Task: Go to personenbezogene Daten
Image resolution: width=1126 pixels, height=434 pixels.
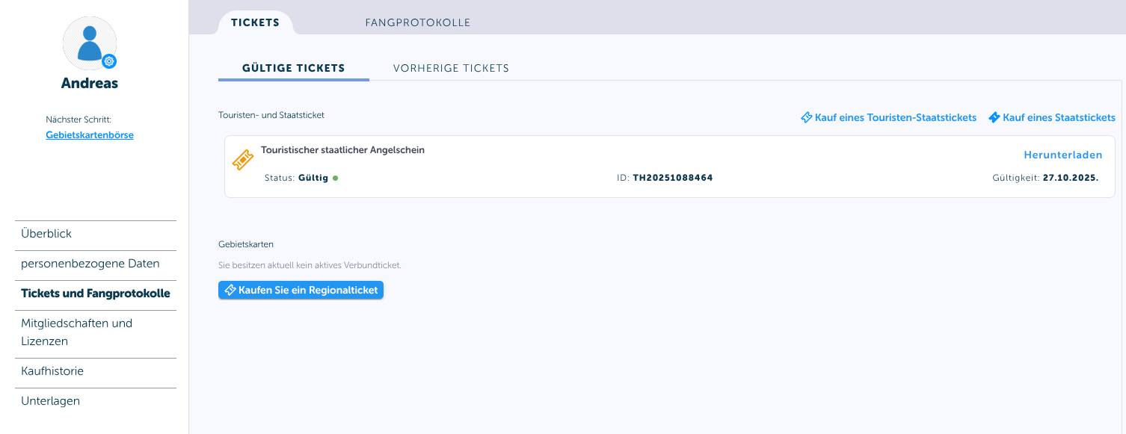Action: point(96,264)
